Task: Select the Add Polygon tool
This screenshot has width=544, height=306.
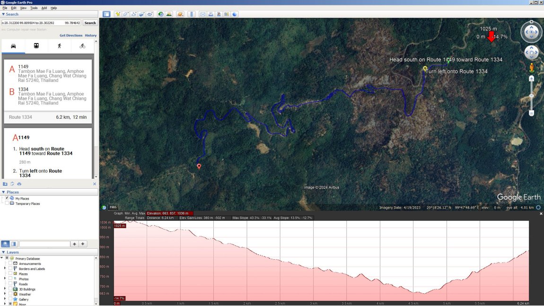Action: coord(126,14)
